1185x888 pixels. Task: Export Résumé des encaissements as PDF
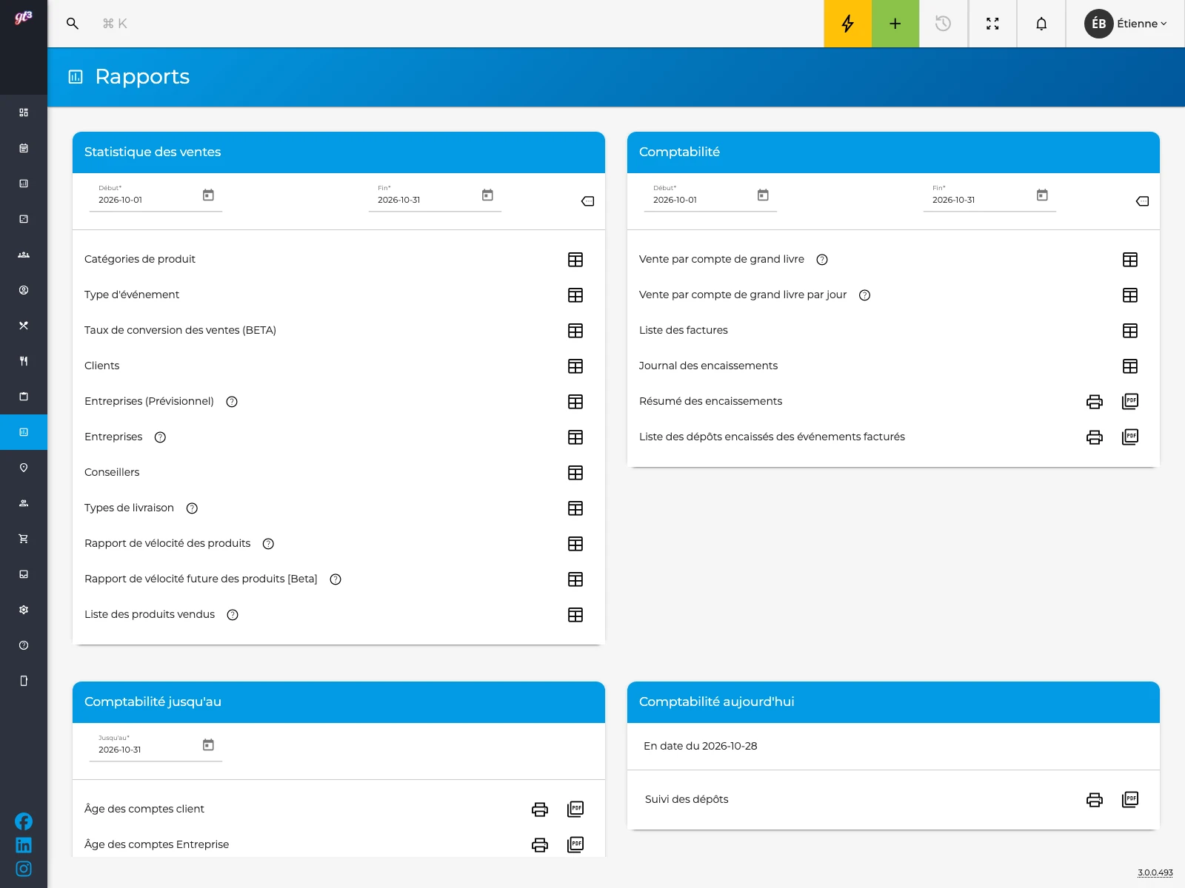click(x=1130, y=402)
